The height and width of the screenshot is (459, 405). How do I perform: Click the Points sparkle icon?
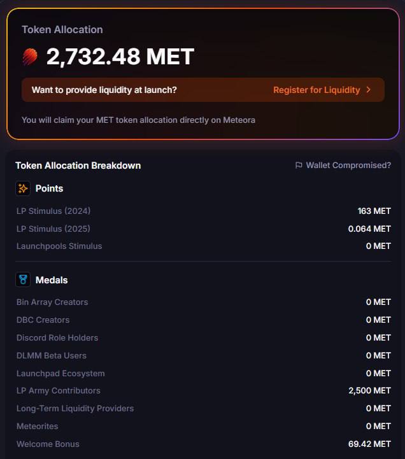tap(23, 188)
